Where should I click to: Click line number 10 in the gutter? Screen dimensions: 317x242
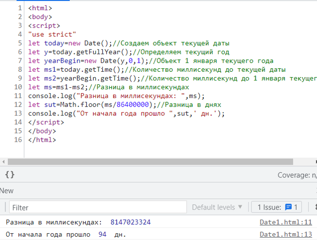(x=18, y=87)
